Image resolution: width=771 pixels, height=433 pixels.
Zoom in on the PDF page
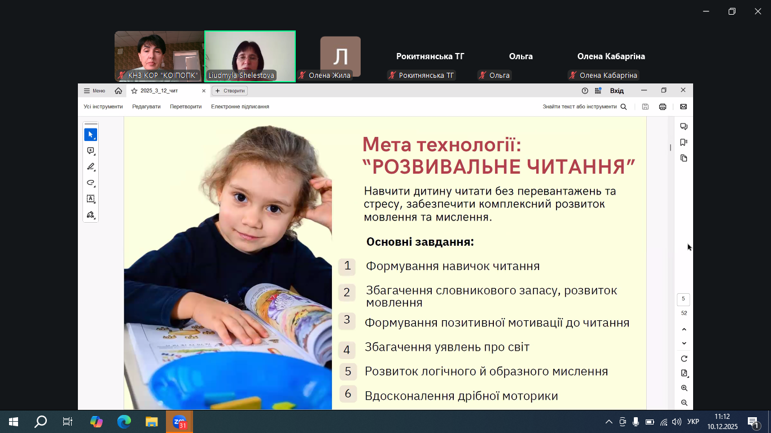click(684, 388)
